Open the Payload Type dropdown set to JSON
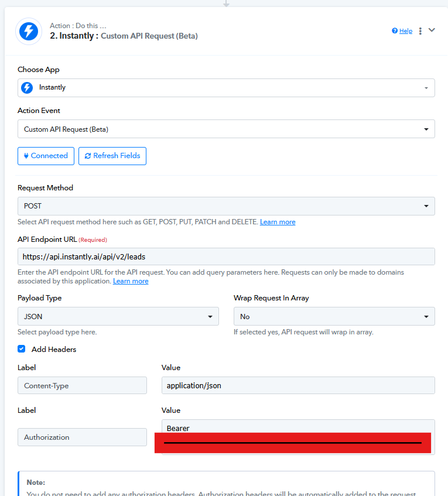448x496 pixels. (118, 316)
